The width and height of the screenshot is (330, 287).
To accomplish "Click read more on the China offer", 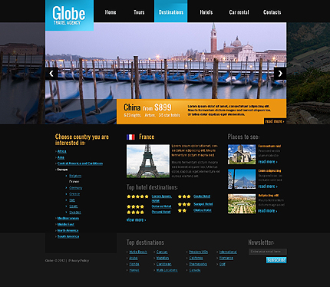I will coord(275,121).
